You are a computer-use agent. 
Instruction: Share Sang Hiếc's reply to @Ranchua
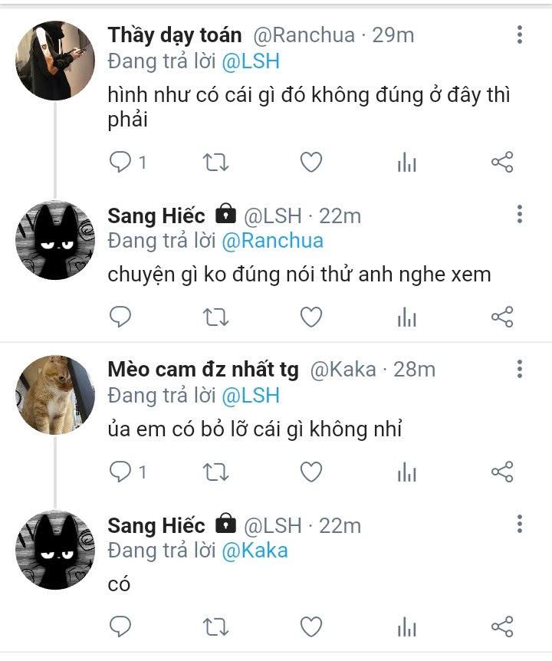click(501, 316)
